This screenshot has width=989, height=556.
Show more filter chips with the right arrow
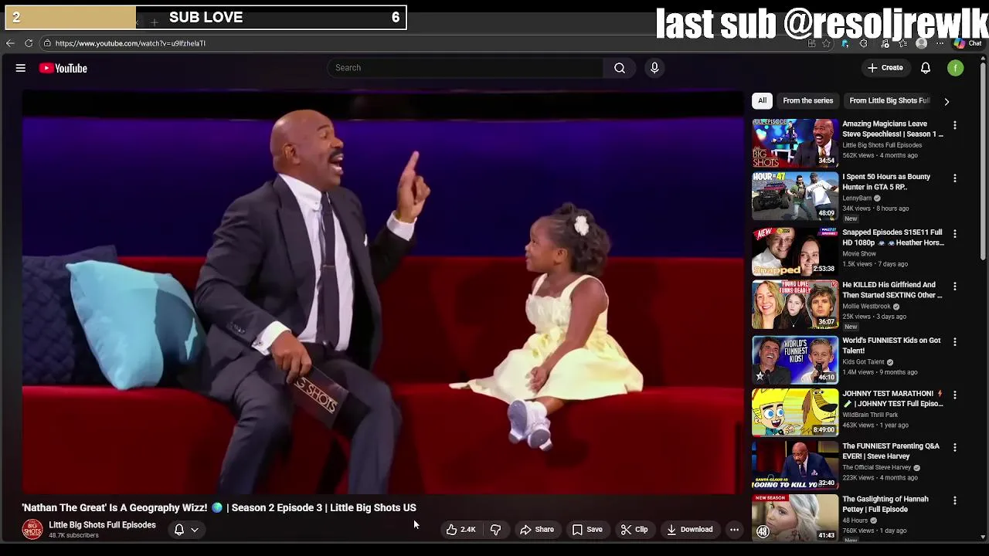[947, 101]
